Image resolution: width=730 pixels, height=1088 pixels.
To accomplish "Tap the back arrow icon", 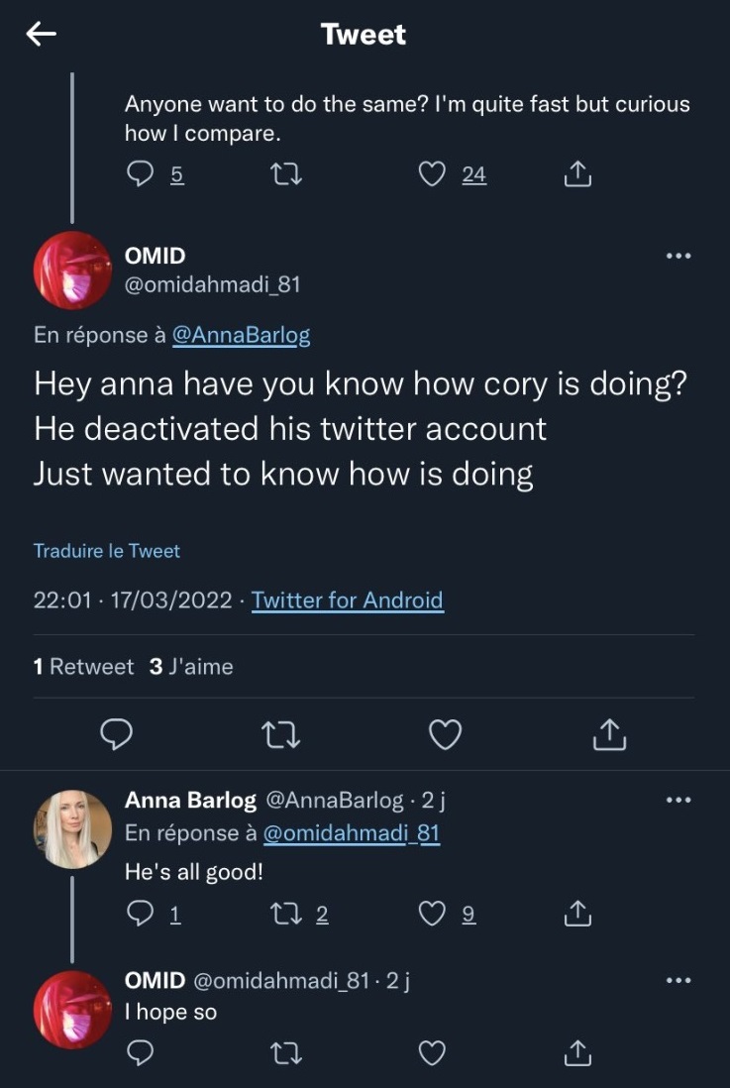I will (x=41, y=35).
